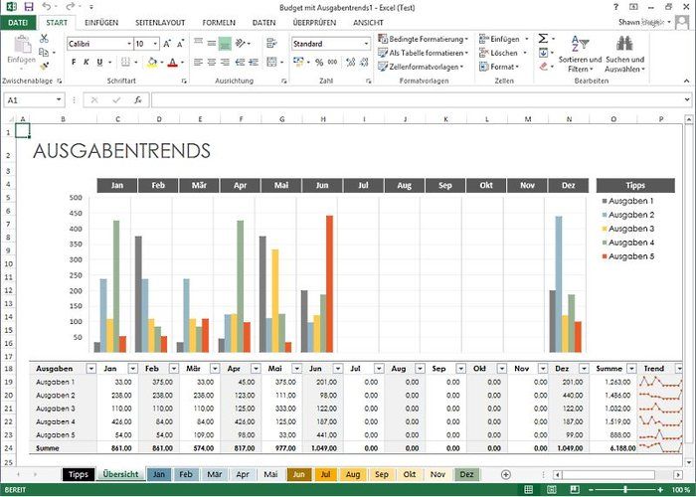Click the cell name box showing A1

point(35,99)
